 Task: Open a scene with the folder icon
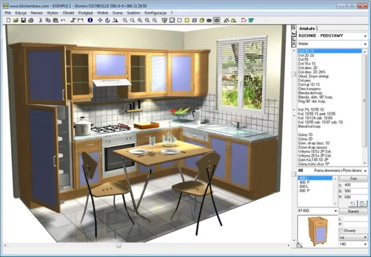[x=16, y=20]
